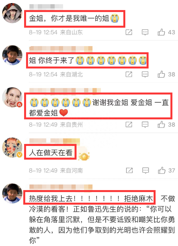The image size is (178, 246).
Task: Open the comment starting '热度给我上去'
Action: 102,219
